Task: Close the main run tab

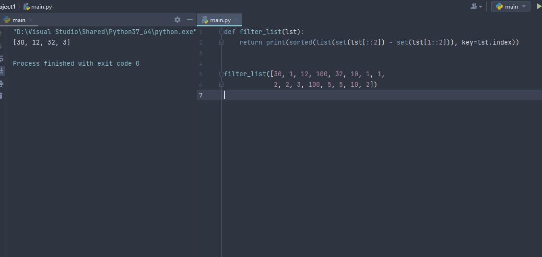Action: click(31, 20)
